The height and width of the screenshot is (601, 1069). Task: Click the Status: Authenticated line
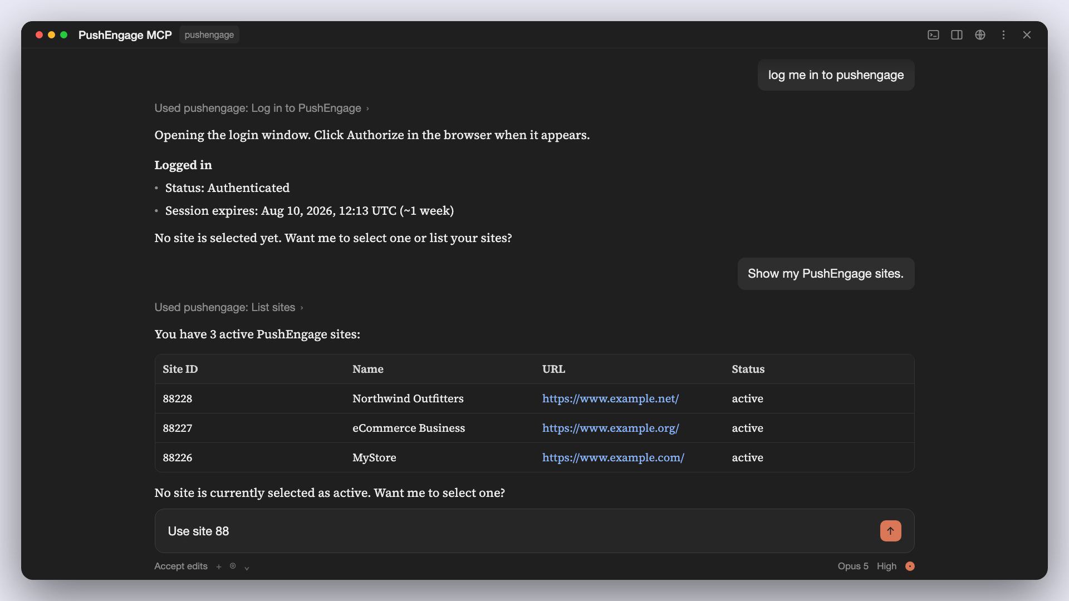227,188
